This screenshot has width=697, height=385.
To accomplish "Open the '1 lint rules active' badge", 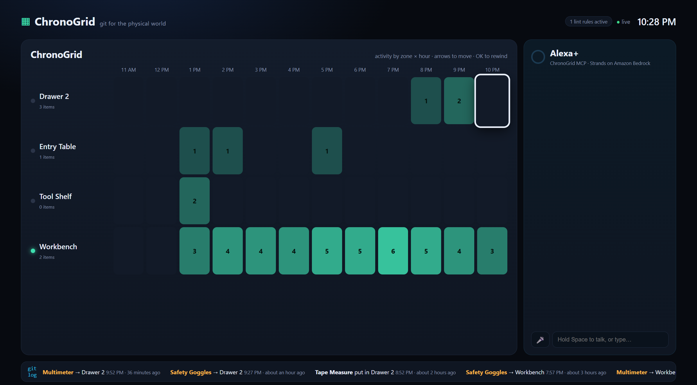I will 588,22.
